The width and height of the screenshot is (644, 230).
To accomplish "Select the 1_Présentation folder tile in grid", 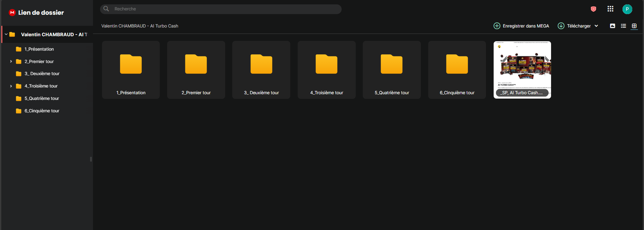I will pyautogui.click(x=131, y=70).
